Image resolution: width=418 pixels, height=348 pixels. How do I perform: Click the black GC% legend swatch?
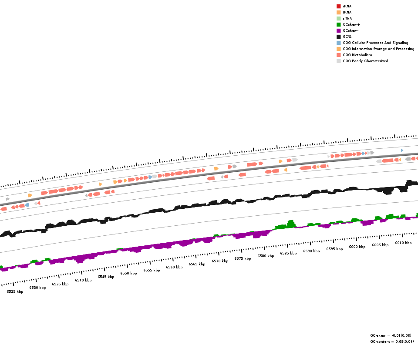[x=338, y=37]
